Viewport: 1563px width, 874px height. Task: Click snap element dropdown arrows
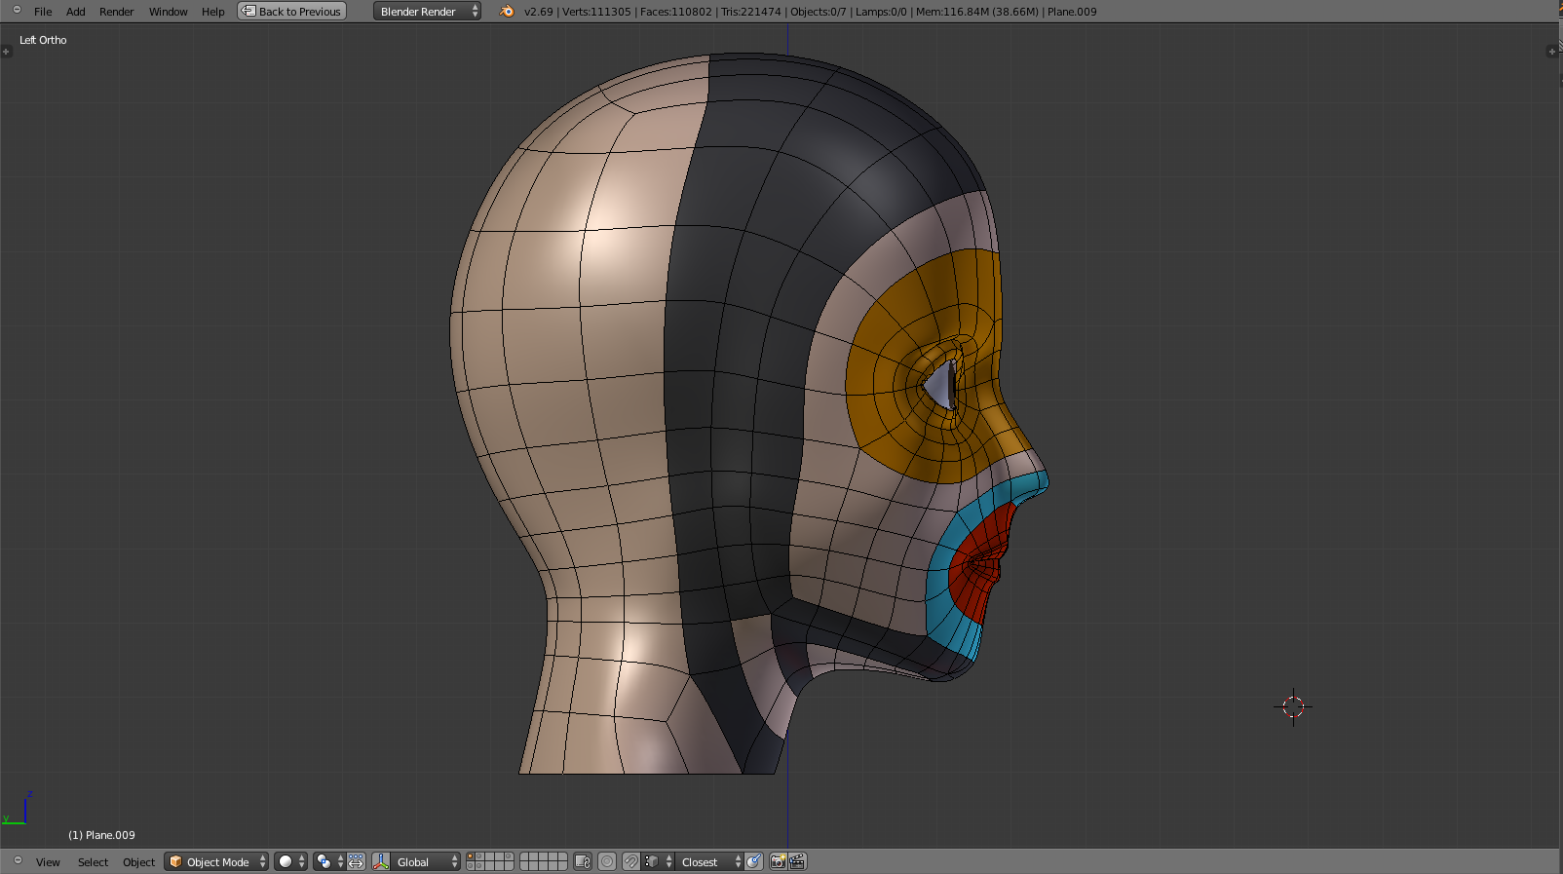(x=668, y=861)
